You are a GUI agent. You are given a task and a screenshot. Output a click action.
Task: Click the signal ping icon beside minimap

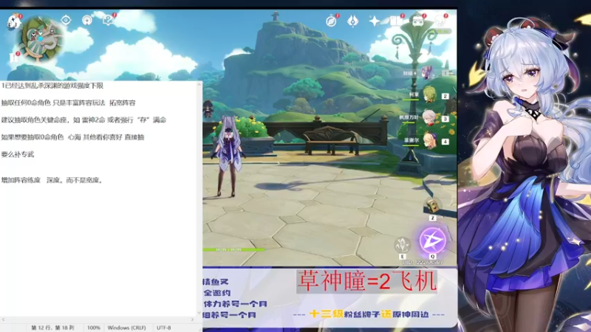(x=87, y=20)
